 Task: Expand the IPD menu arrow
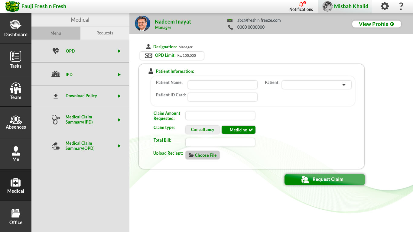coord(119,75)
